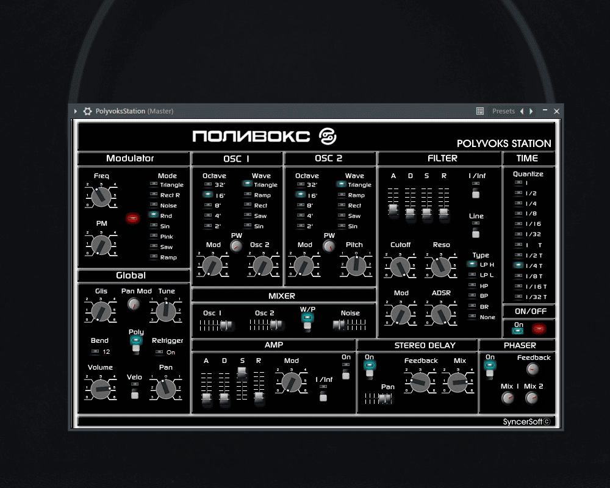Click the OSC 1 Mod knob
Image resolution: width=610 pixels, height=488 pixels.
click(x=212, y=266)
